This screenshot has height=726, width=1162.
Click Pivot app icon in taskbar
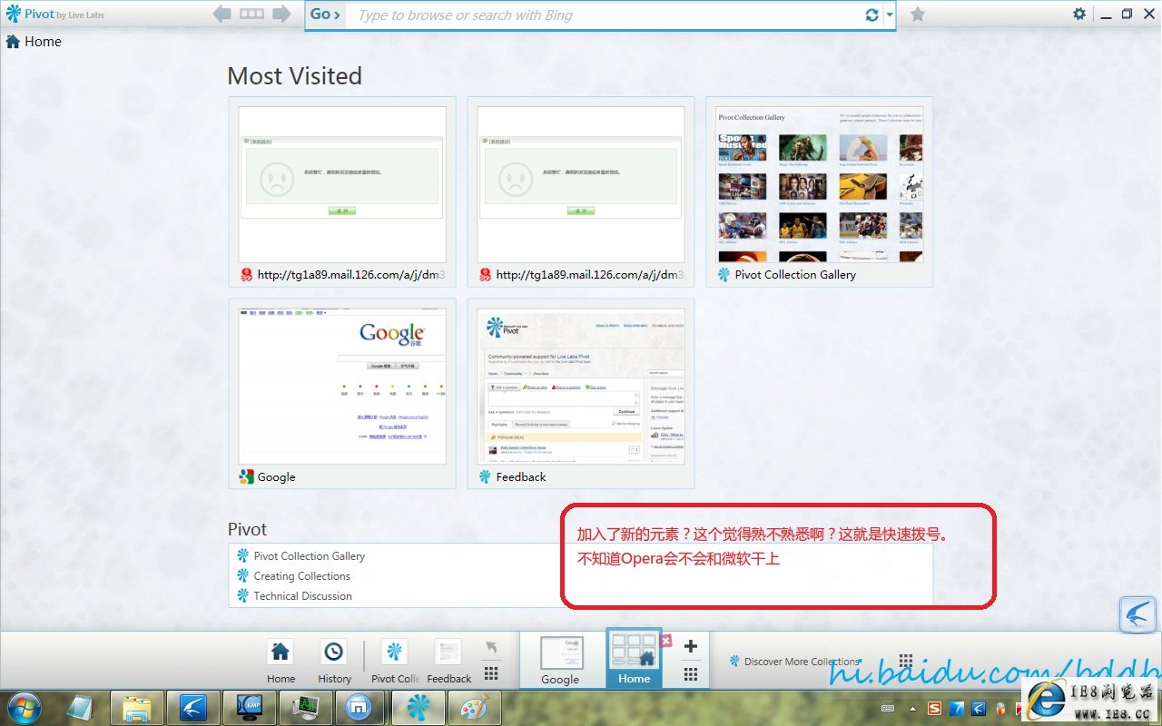pos(418,708)
